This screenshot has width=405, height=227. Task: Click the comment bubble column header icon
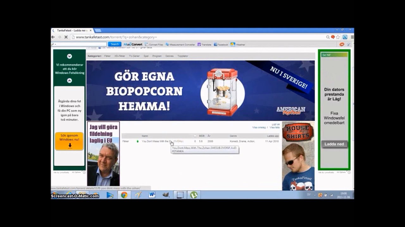click(195, 136)
